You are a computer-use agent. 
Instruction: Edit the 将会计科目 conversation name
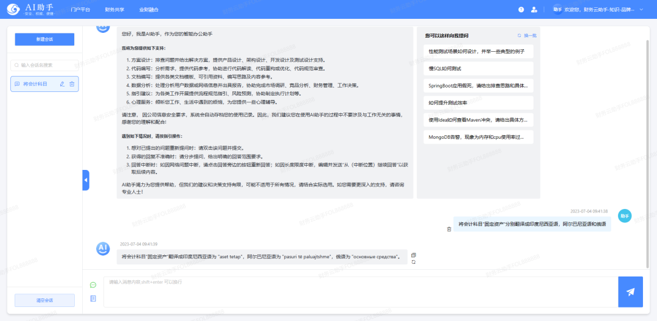click(x=62, y=84)
